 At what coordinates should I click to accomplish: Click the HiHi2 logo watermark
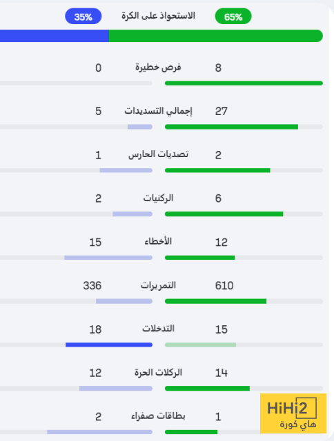coord(293,413)
